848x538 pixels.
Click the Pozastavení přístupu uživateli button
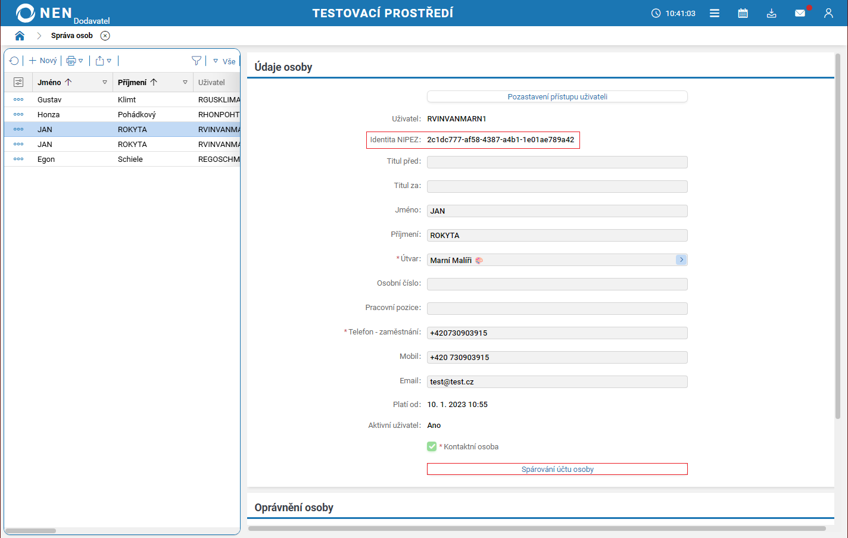coord(557,96)
